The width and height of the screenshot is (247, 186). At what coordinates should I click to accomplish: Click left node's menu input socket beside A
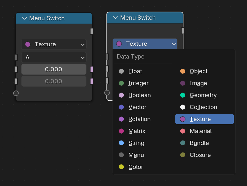pos(16,57)
